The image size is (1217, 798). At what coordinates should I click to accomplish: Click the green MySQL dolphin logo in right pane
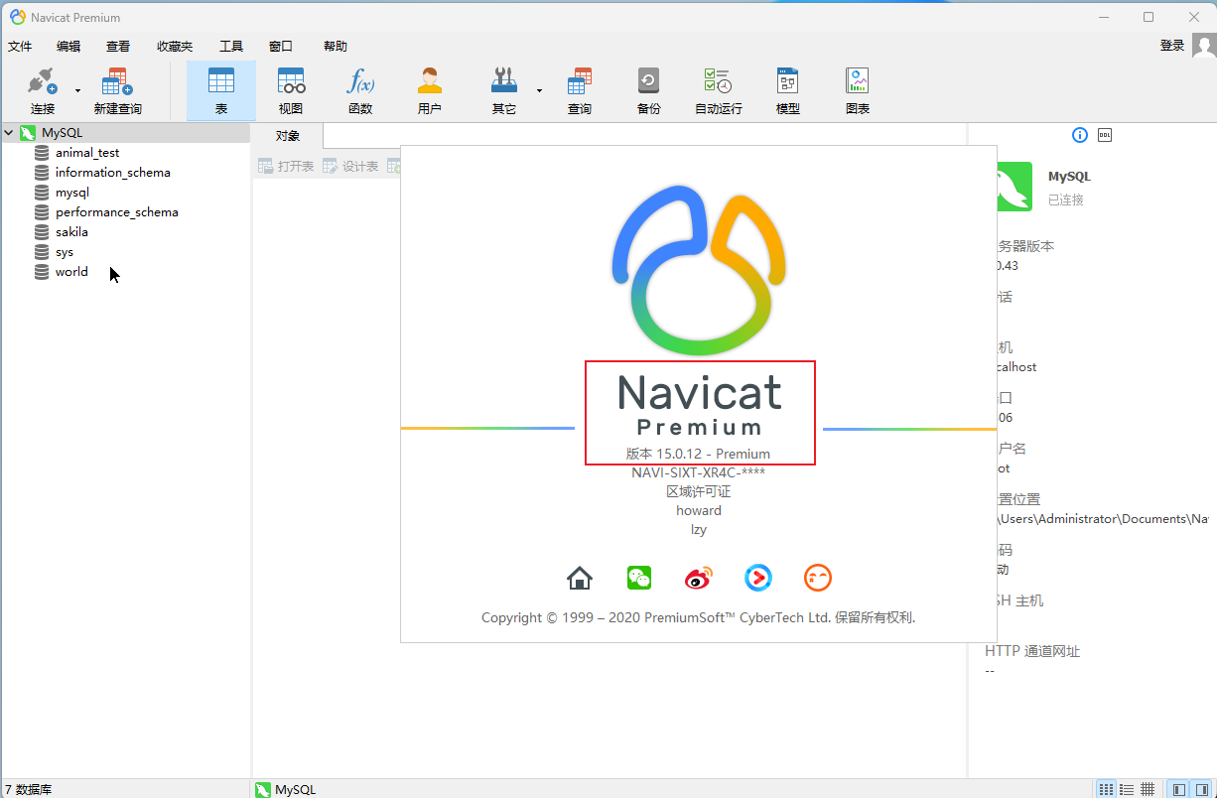pyautogui.click(x=1014, y=187)
